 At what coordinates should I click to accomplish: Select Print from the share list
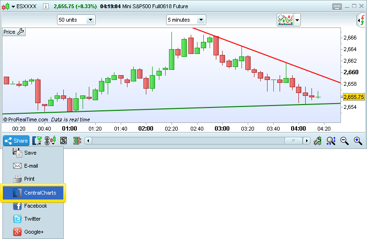tap(29, 179)
